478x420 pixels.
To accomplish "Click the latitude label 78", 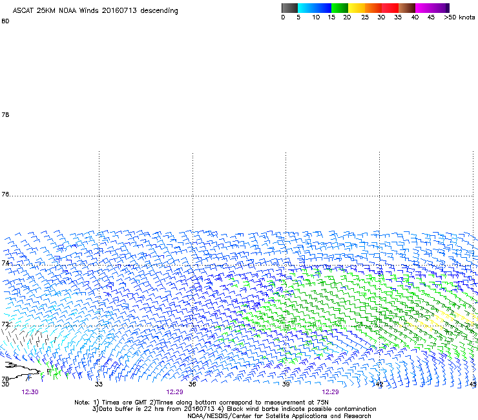I will [5, 114].
